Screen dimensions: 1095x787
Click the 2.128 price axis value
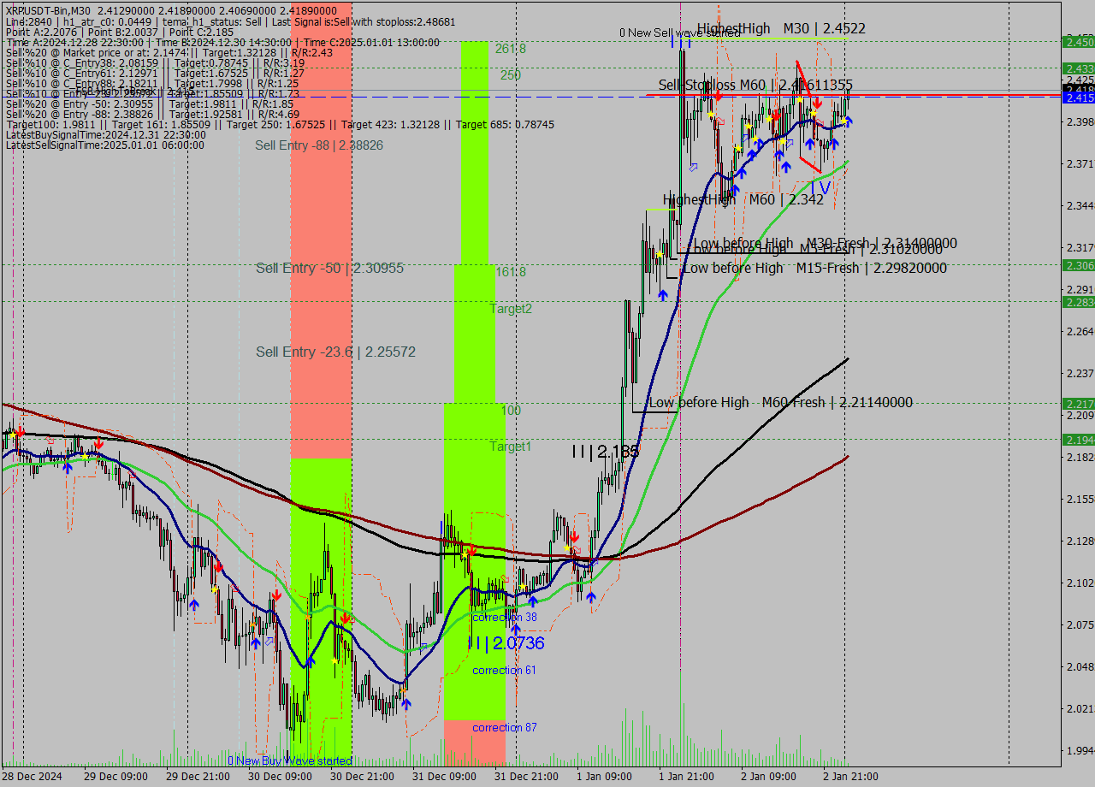tap(1080, 541)
